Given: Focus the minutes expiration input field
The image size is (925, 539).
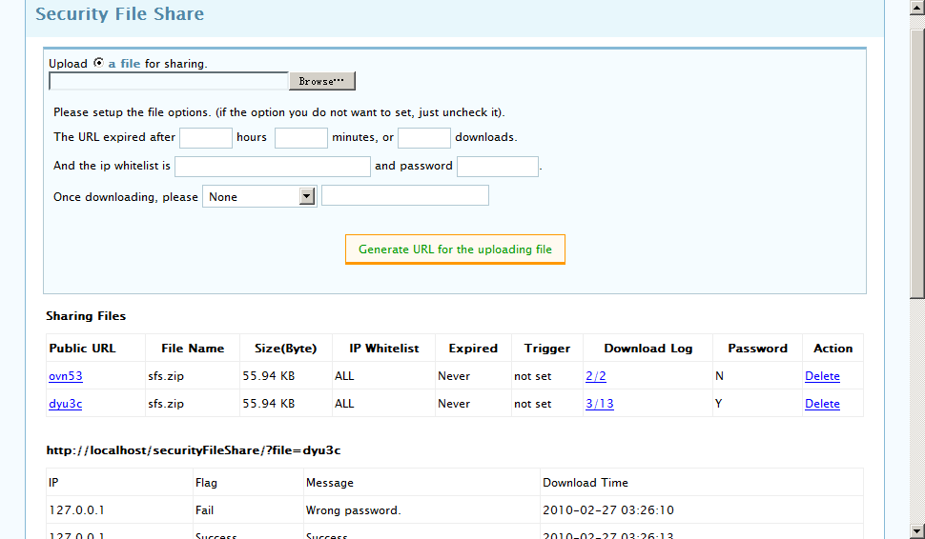Looking at the screenshot, I should coord(301,138).
